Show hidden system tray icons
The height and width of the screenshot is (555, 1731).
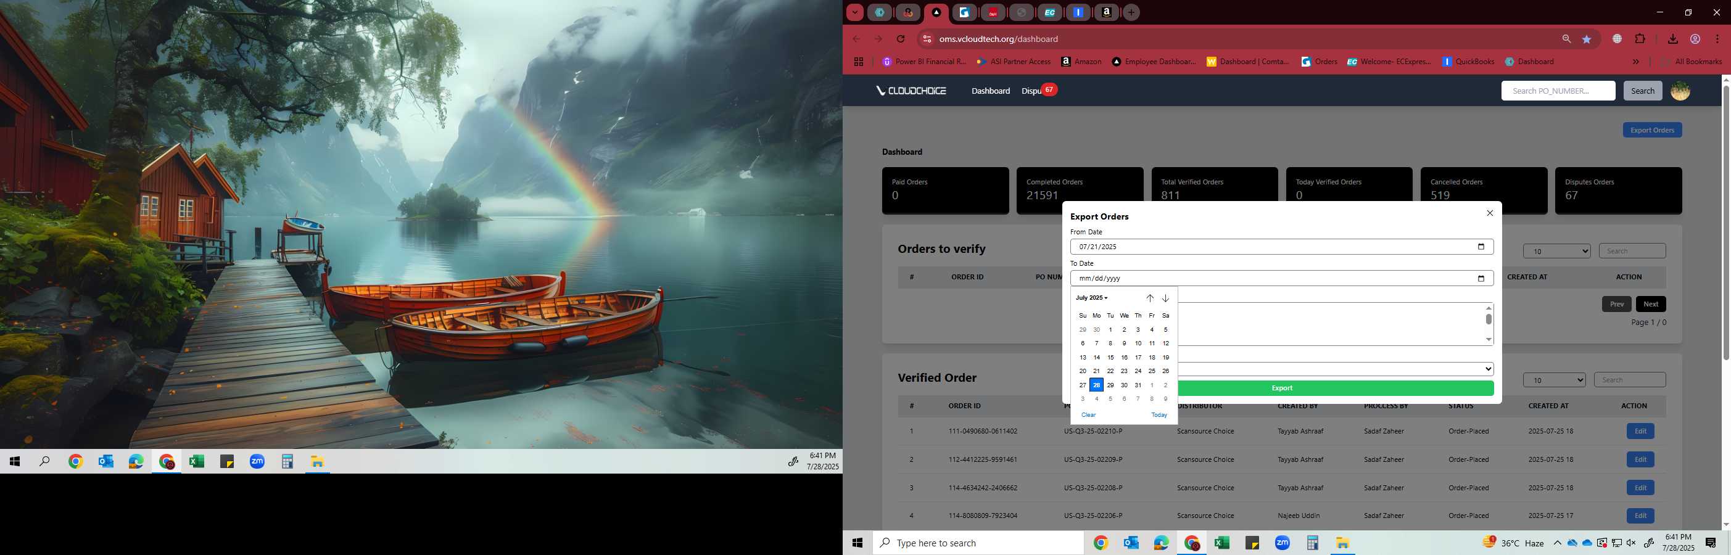(1557, 543)
